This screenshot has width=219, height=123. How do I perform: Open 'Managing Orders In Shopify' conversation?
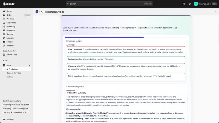coord(16,109)
